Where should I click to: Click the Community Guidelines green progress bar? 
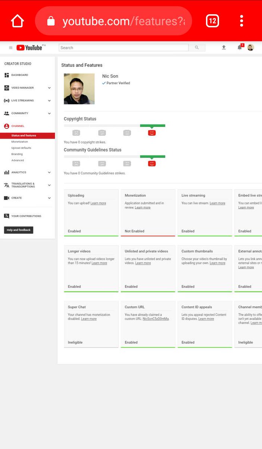(x=153, y=156)
